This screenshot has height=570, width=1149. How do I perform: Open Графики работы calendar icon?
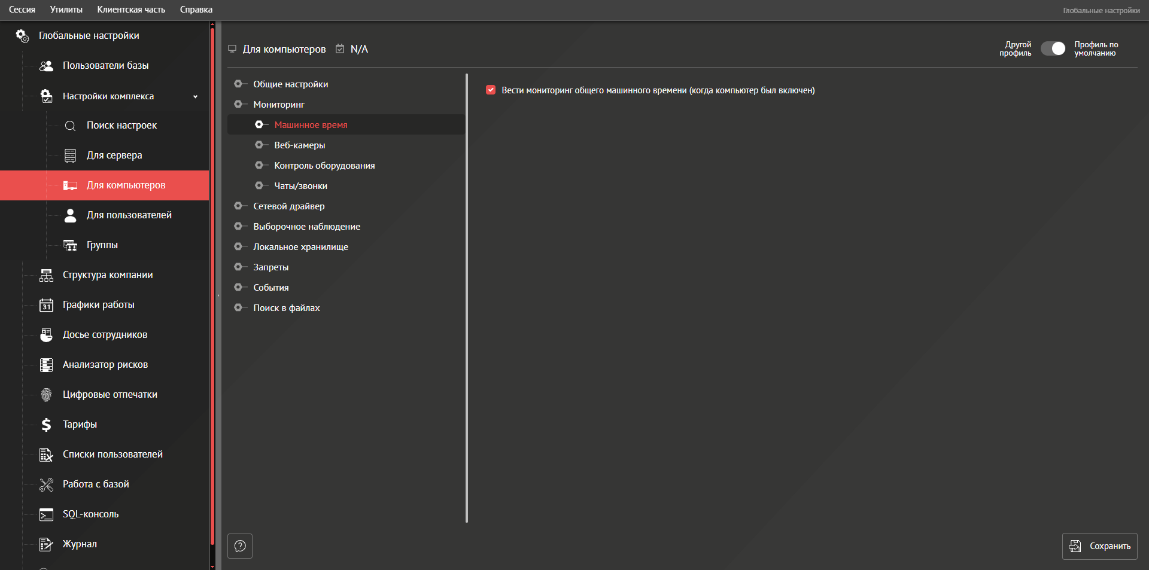pyautogui.click(x=46, y=305)
